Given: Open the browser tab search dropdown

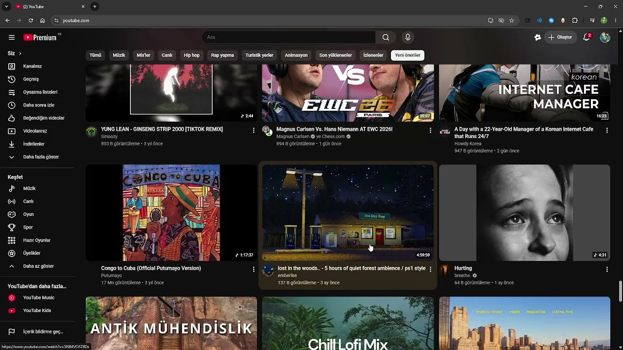Looking at the screenshot, I should 6,6.
